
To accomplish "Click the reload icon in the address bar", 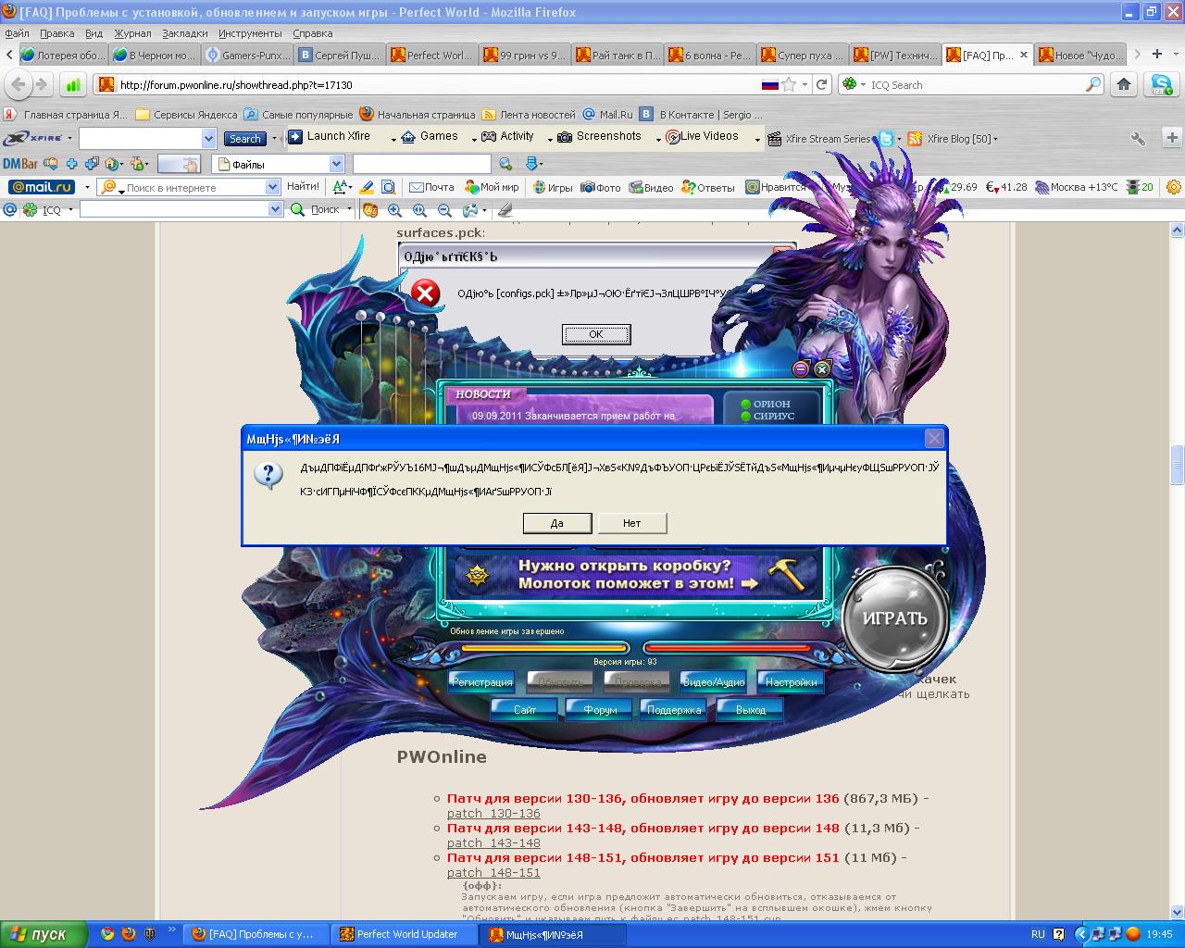I will [821, 84].
